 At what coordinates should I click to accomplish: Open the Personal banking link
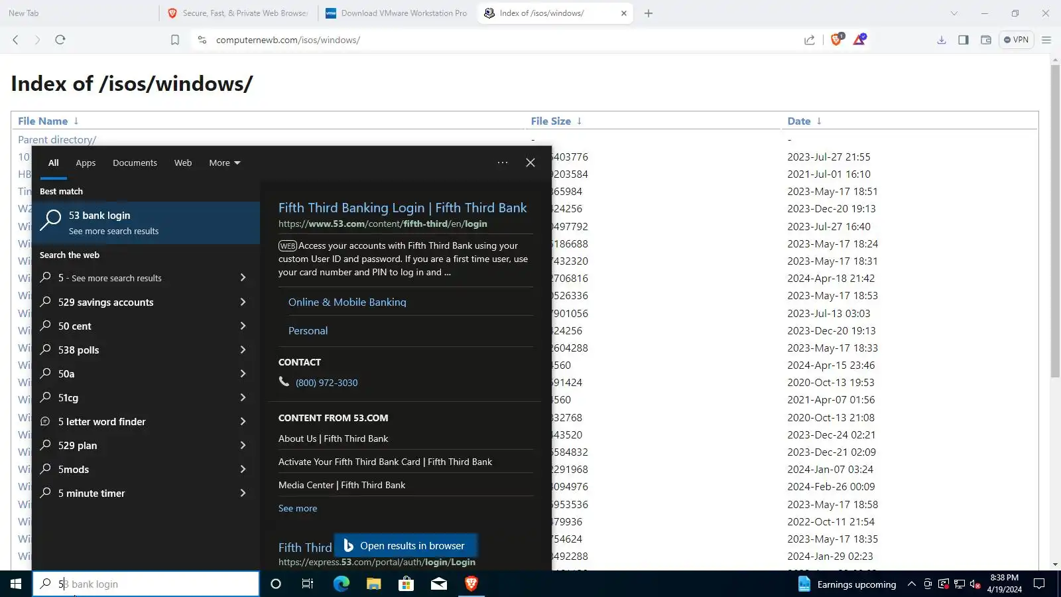coord(308,330)
